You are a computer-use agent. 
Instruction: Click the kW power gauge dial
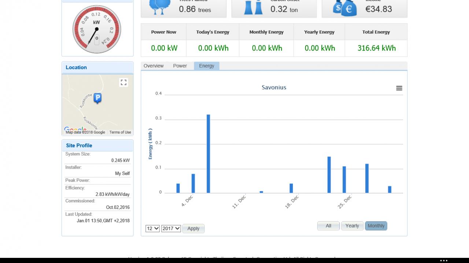(x=97, y=29)
